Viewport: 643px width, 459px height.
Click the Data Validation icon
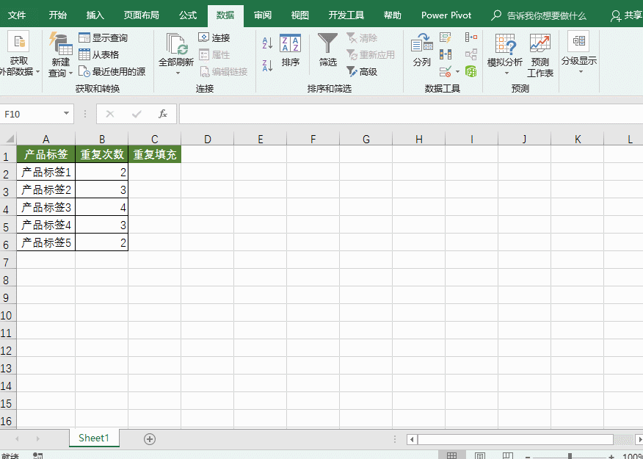tap(446, 72)
